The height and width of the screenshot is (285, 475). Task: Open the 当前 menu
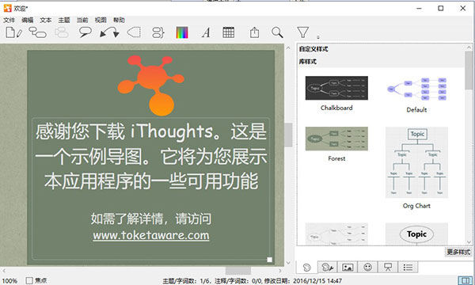(82, 20)
